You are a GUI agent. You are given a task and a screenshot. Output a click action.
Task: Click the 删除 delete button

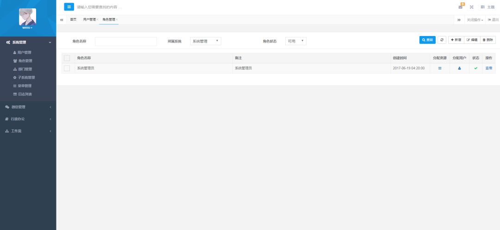pos(488,40)
